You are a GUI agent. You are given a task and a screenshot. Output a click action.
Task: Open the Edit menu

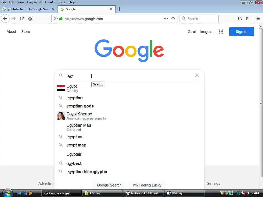pos(12,2)
